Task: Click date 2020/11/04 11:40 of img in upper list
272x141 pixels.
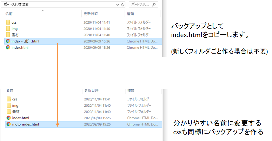Action: [x=97, y=28]
